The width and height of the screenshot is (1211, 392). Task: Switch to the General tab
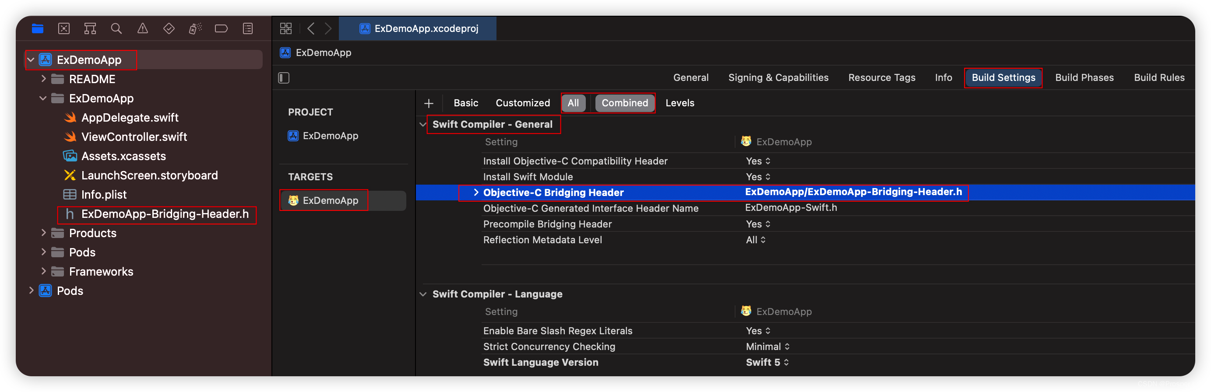coord(690,77)
